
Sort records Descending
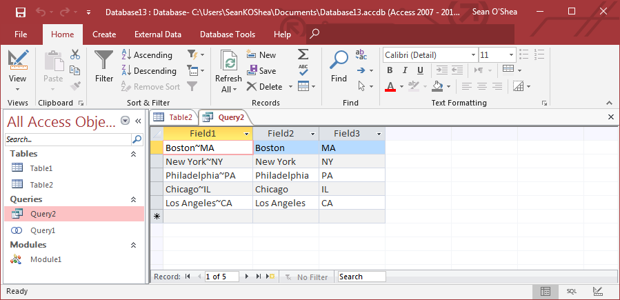149,71
